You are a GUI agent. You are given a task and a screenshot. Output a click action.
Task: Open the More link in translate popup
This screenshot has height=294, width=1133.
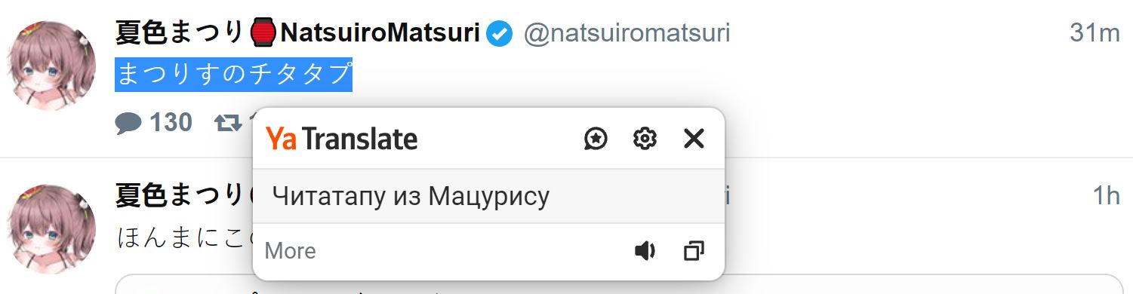(x=291, y=251)
